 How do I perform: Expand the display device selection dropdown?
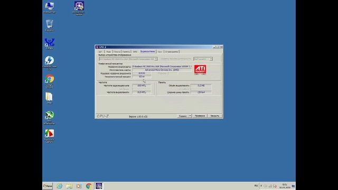tap(156, 59)
